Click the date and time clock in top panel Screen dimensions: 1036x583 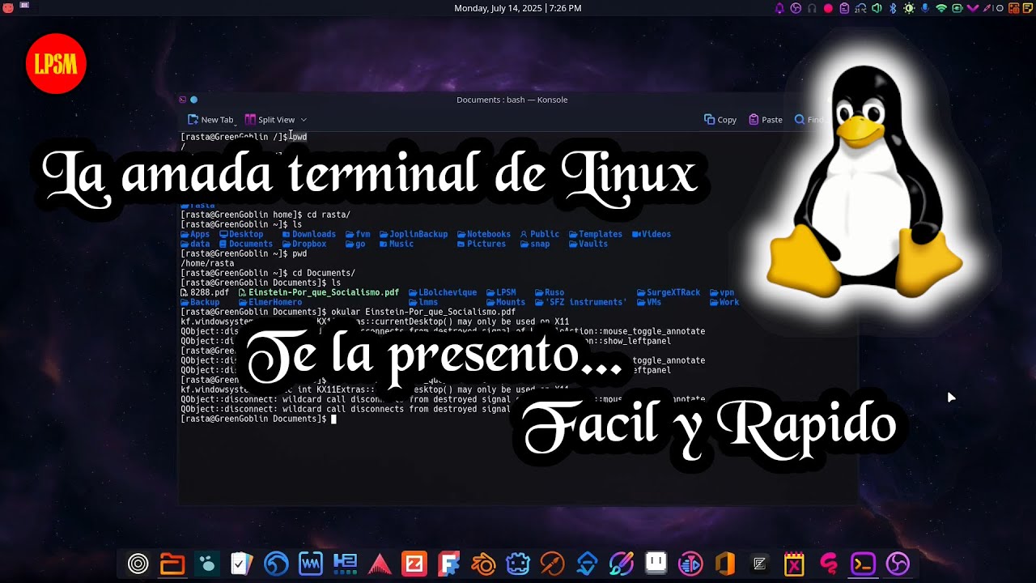point(518,8)
